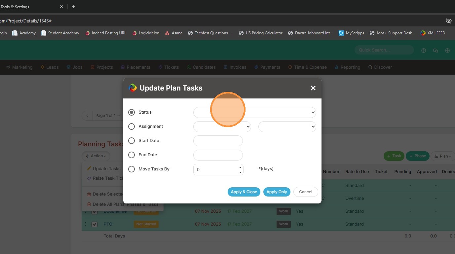Choose Delete All Plans, Phases & Tasks
This screenshot has width=455, height=254.
[123, 204]
